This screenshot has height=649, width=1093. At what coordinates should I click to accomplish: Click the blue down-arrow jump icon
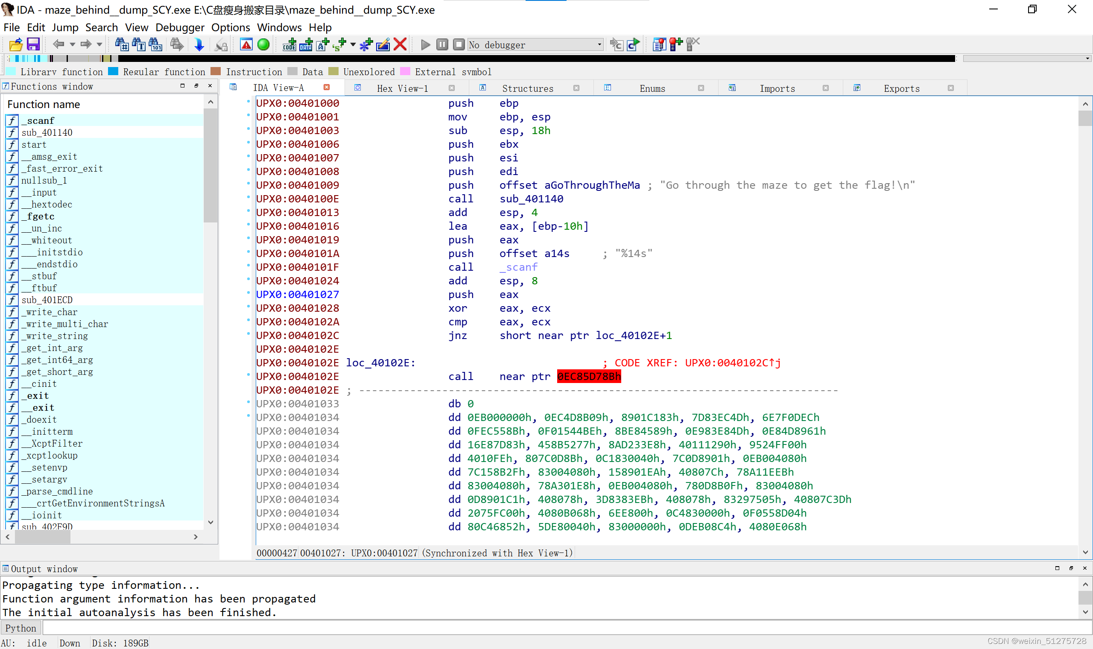199,44
